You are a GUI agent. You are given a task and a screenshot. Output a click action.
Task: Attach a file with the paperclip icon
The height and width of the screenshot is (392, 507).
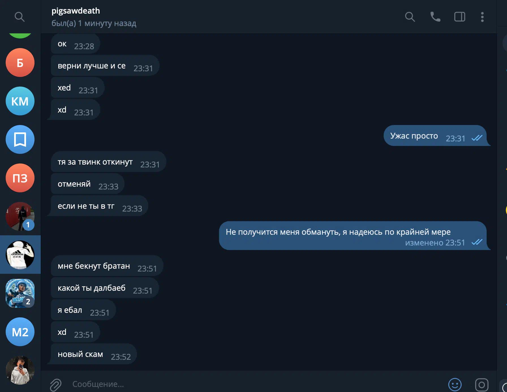tap(56, 385)
